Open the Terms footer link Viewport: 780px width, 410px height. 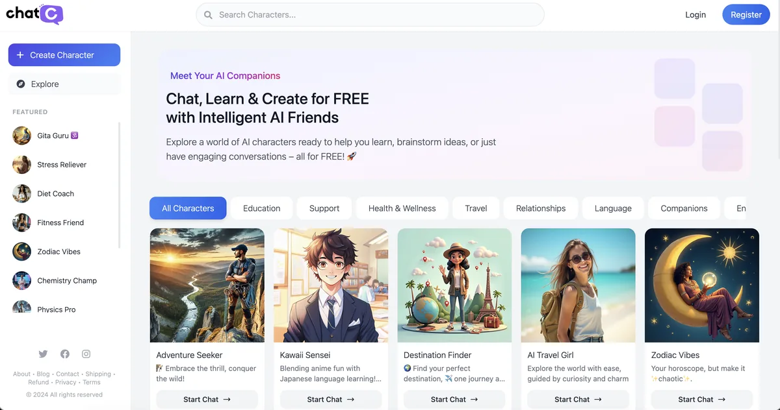92,383
